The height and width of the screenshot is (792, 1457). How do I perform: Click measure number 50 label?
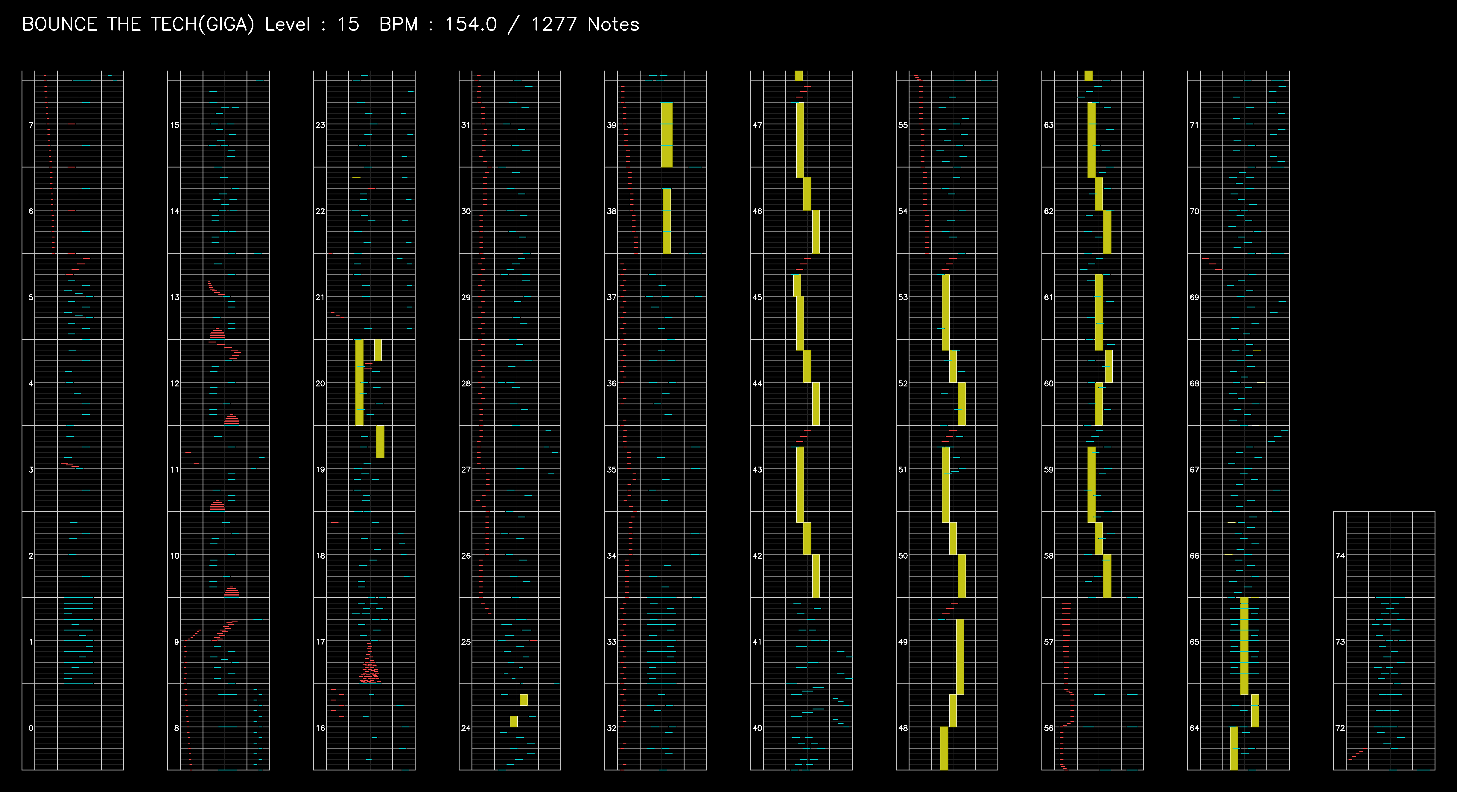coord(903,556)
